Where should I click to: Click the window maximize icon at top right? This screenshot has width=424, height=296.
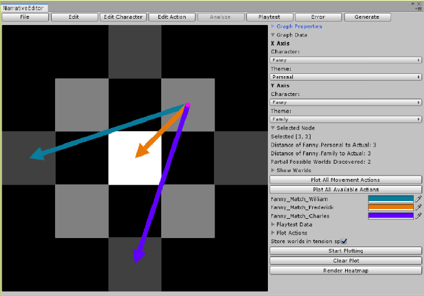(x=413, y=3)
